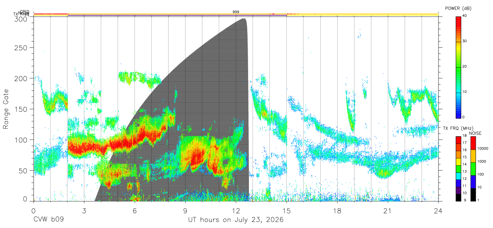Select the yellow 14–15 MHz frequency swatch
The image size is (493, 228).
click(458, 161)
